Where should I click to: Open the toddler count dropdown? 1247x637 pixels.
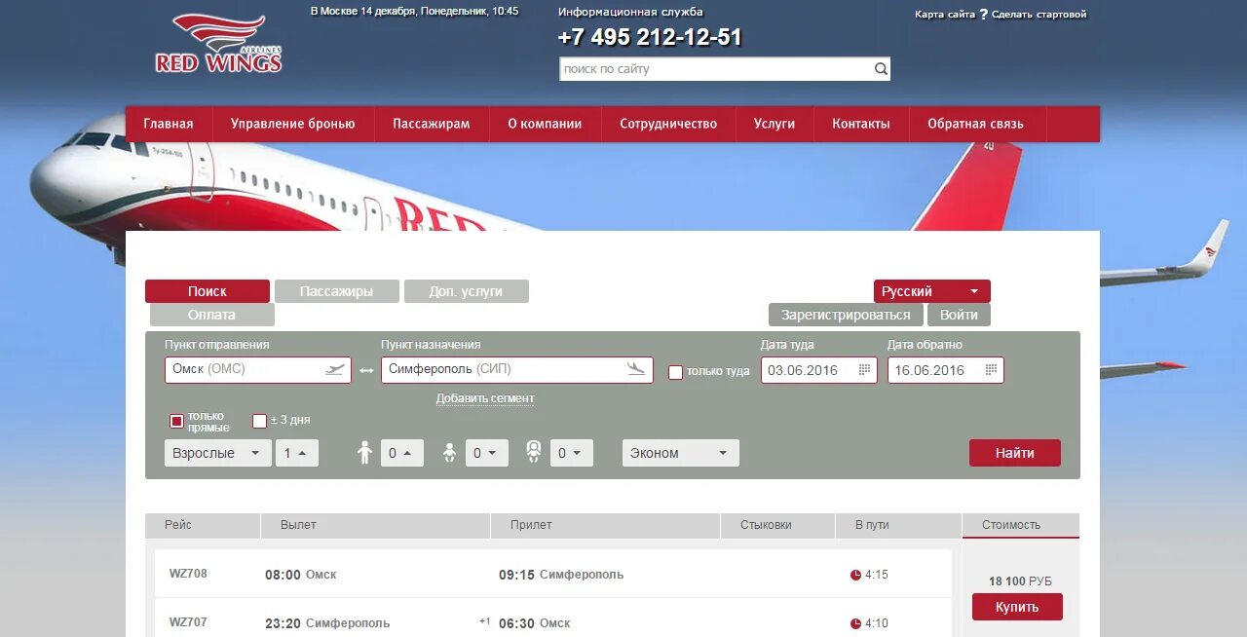point(487,453)
